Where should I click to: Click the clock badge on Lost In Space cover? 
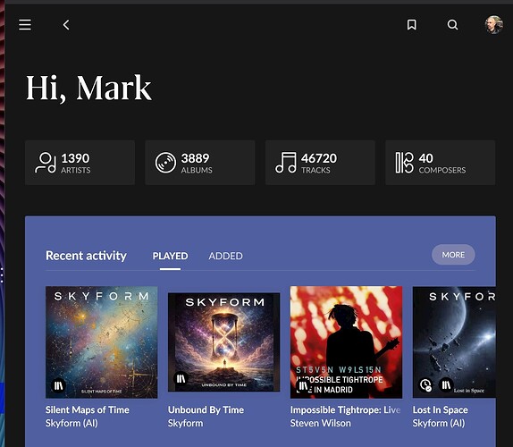tap(425, 384)
